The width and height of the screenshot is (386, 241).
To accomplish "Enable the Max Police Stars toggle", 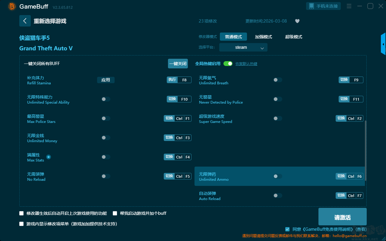I will pyautogui.click(x=106, y=118).
